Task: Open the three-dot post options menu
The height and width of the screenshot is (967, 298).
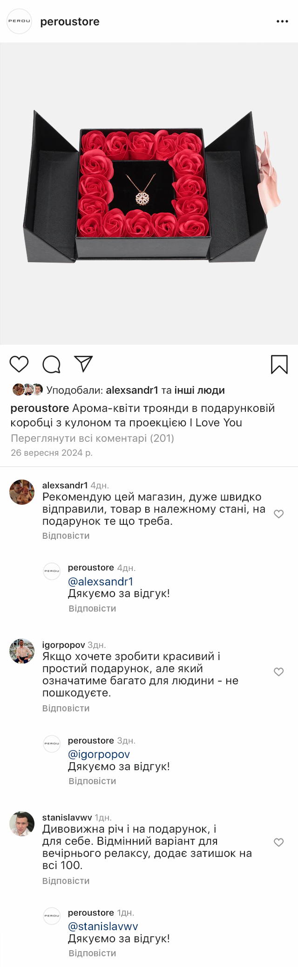Action: coord(282,21)
